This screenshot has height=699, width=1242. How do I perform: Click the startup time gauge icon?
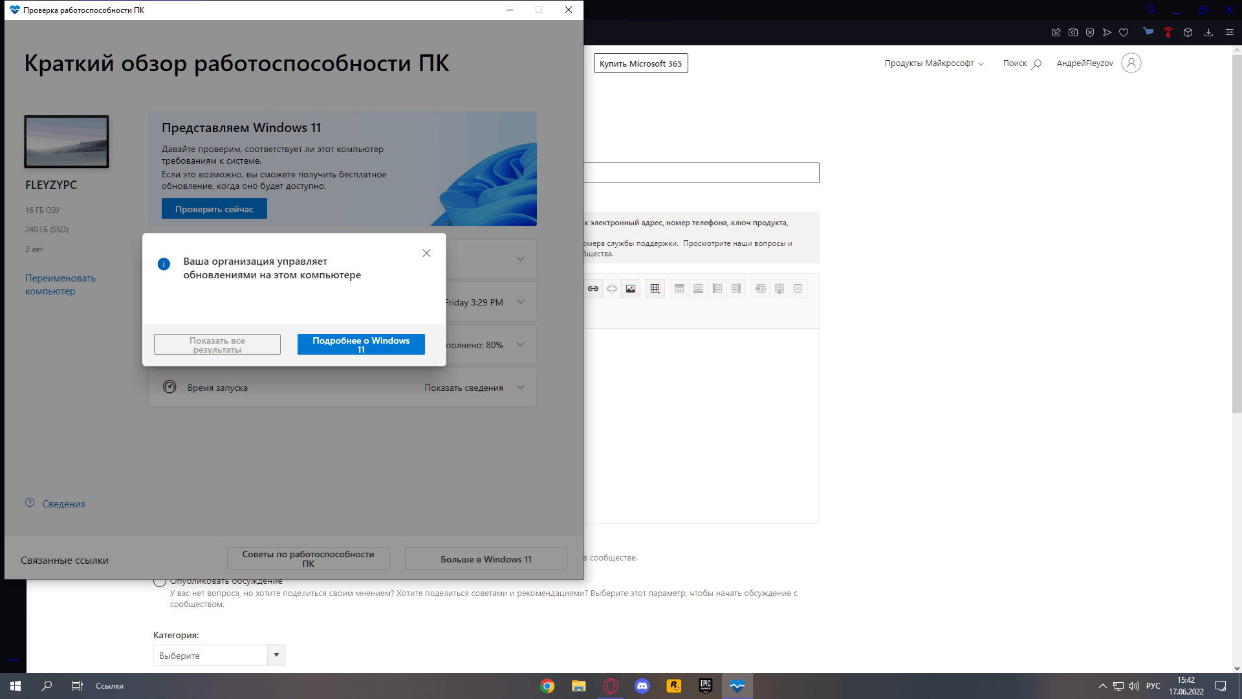[x=169, y=387]
